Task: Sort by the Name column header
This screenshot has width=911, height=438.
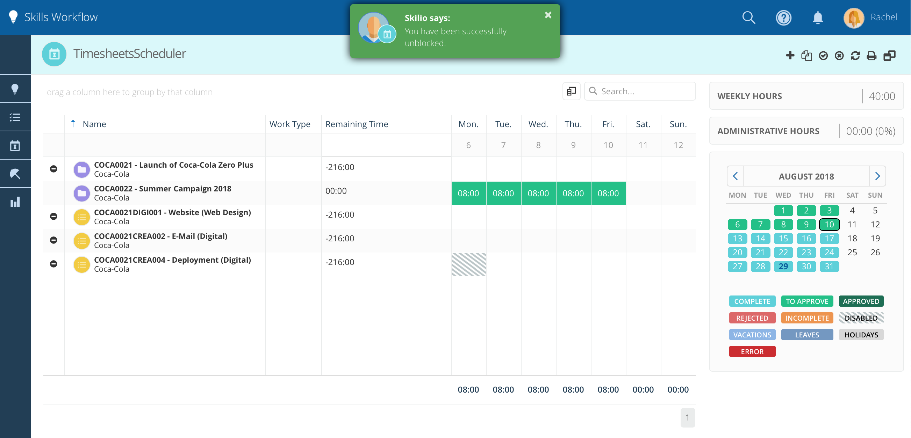Action: 94,124
